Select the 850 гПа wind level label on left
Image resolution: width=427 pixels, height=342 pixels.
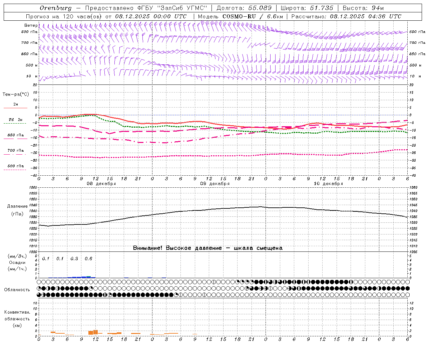tap(29, 54)
